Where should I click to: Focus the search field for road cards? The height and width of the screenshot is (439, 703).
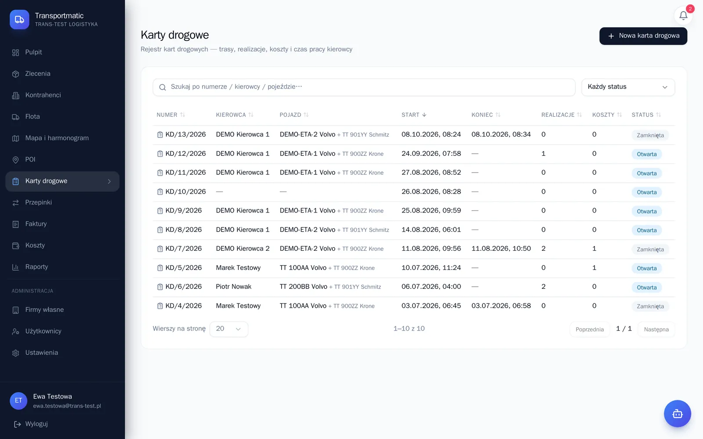tap(364, 87)
